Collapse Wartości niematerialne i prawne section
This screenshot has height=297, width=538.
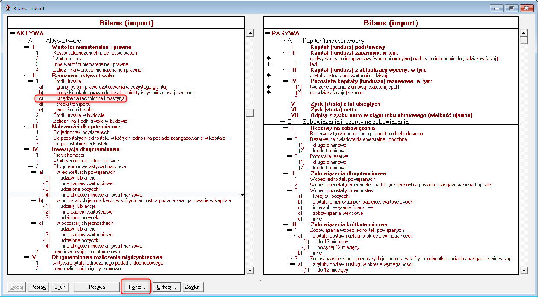click(x=27, y=47)
